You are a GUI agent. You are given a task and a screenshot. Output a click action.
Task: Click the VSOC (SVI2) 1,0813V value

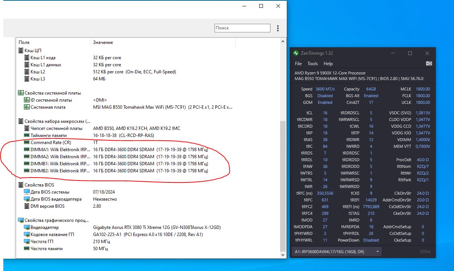pyautogui.click(x=422, y=113)
